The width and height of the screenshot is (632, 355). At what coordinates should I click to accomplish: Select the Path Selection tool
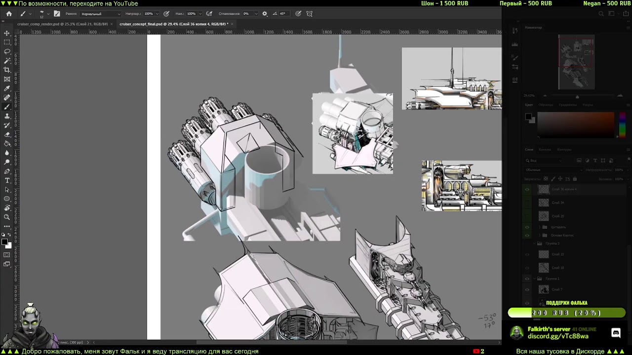(x=7, y=190)
